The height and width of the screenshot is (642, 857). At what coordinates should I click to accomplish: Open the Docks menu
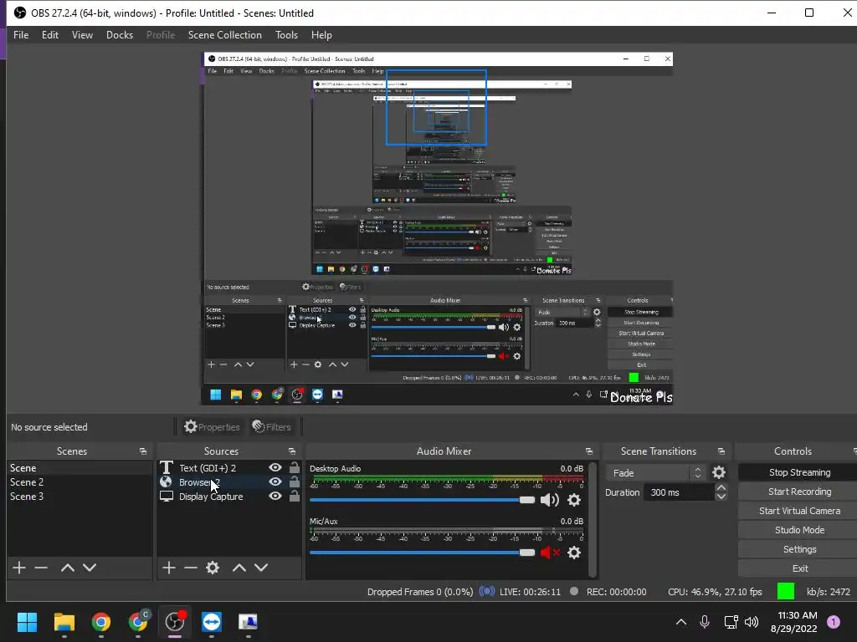coord(120,35)
